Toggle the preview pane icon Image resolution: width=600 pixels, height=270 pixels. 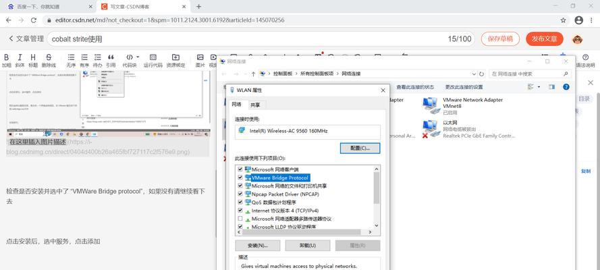[552, 87]
